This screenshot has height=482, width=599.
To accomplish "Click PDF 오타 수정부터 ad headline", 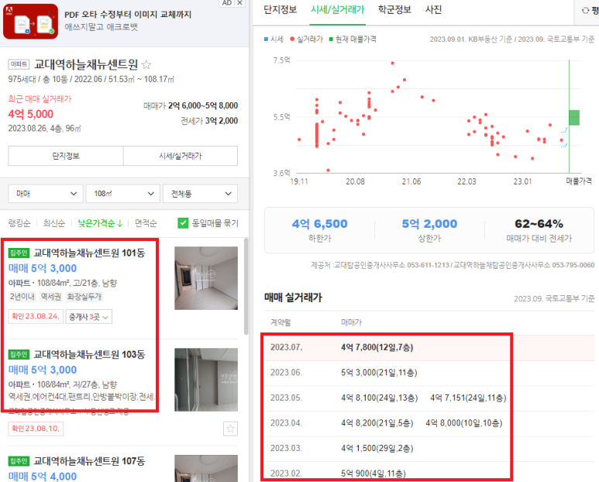I will tap(128, 15).
